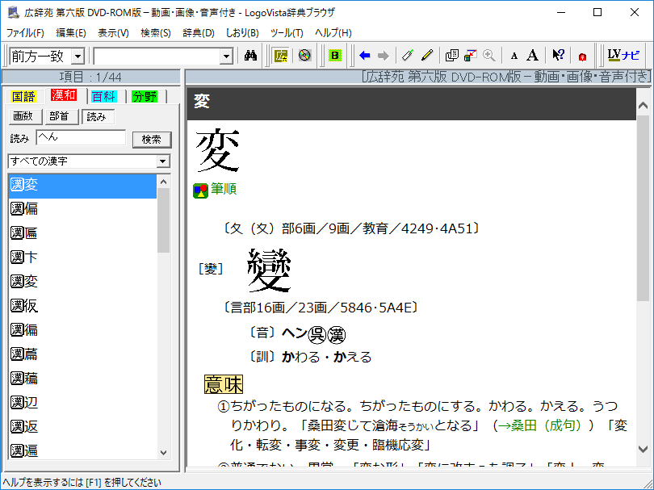The width and height of the screenshot is (654, 490).
Task: Switch to the 漢和 tab
Action: pyautogui.click(x=64, y=95)
